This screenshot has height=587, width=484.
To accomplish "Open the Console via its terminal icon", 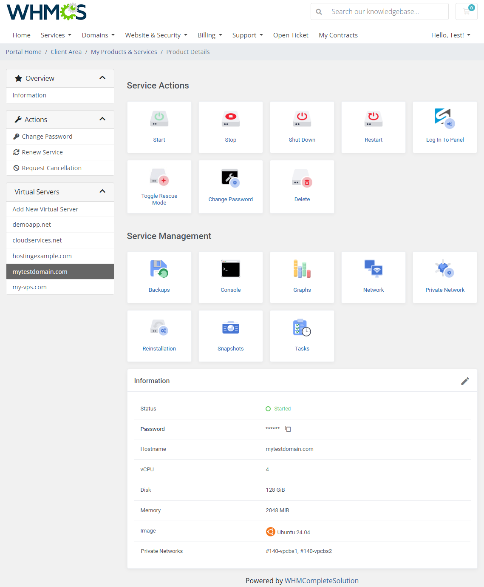I will click(230, 268).
